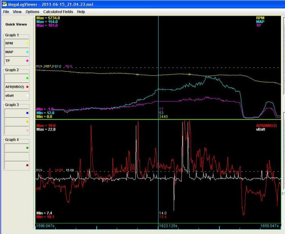Click the Quick Views label
This screenshot has width=285, height=234.
(16, 24)
